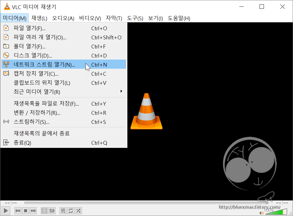The height and width of the screenshot is (216, 293).
Task: Close the VLC window
Action: click(x=282, y=7)
